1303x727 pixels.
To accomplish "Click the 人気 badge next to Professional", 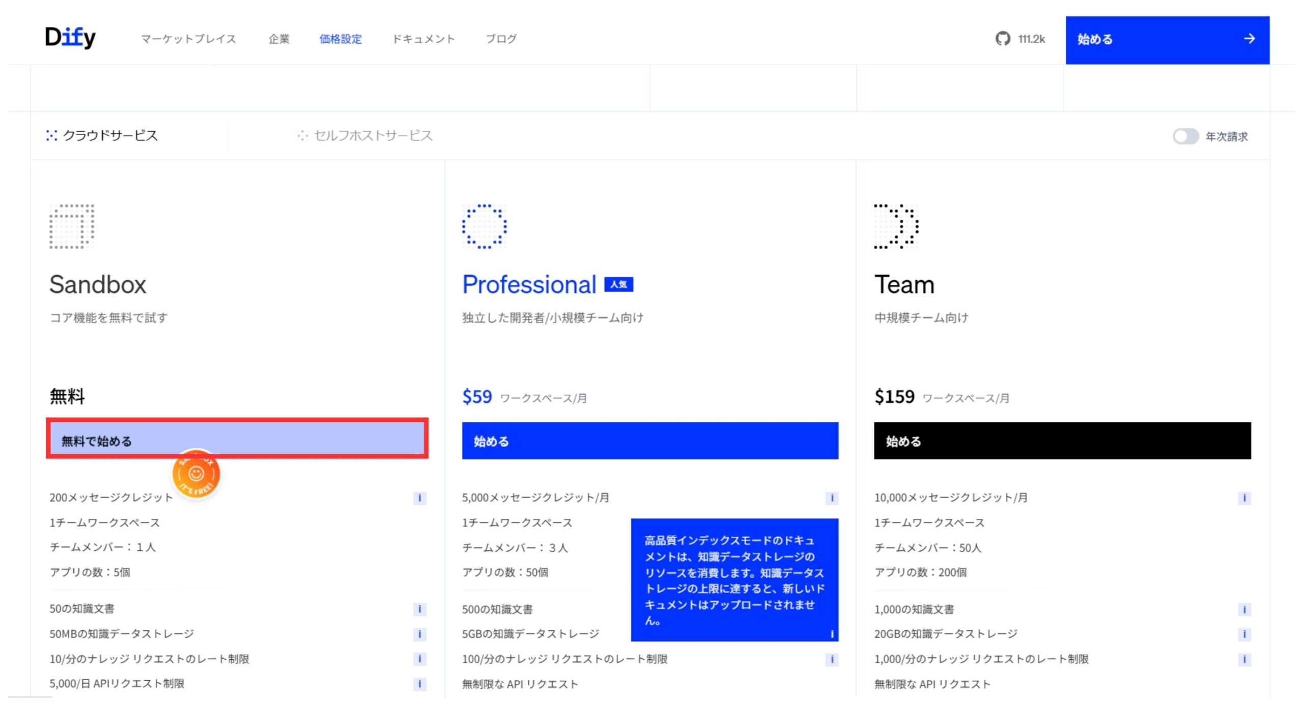I will coord(618,284).
